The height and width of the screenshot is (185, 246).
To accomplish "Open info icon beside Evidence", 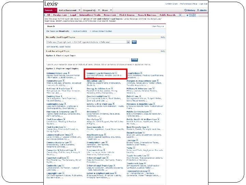I will [x=98, y=112].
